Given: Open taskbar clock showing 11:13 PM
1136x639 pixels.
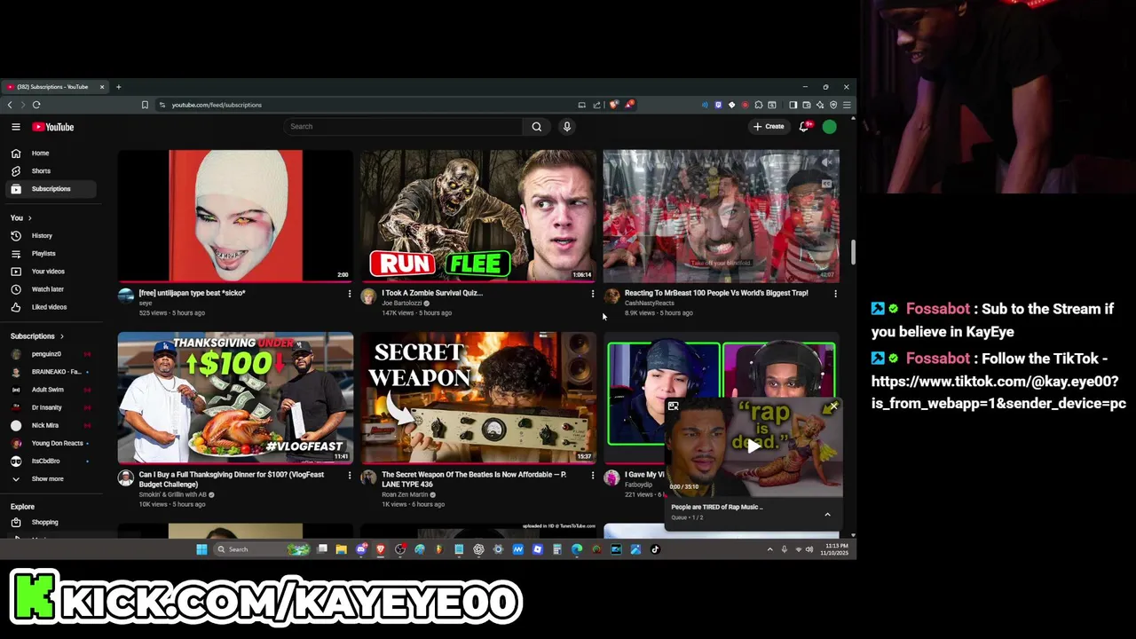Looking at the screenshot, I should (835, 549).
